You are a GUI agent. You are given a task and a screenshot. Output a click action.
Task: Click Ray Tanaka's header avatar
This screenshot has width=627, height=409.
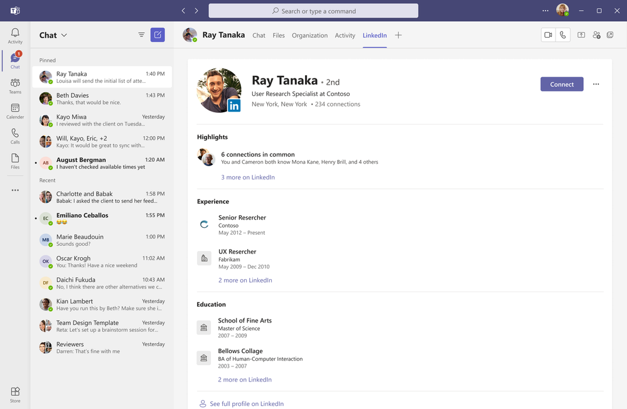190,35
